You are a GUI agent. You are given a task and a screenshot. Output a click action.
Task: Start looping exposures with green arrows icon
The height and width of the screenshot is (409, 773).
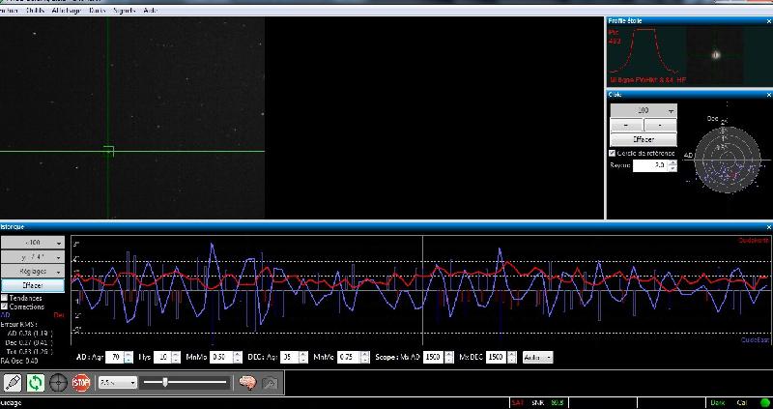click(x=36, y=382)
